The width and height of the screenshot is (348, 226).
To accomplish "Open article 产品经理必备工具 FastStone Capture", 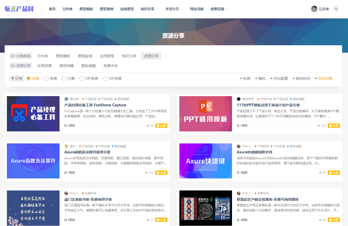I will click(x=95, y=105).
